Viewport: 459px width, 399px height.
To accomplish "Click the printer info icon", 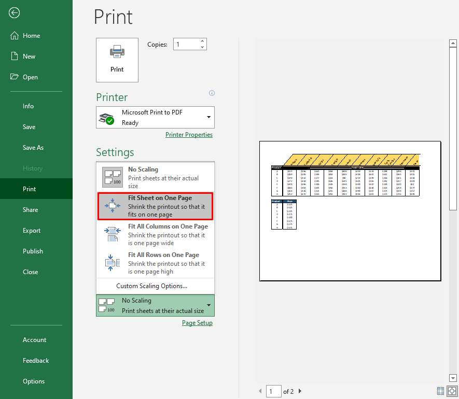I will pos(212,93).
